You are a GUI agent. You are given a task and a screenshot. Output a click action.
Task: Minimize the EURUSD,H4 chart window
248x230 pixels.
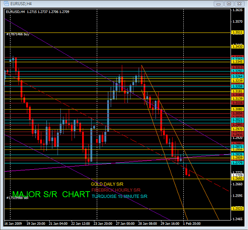(218, 4)
